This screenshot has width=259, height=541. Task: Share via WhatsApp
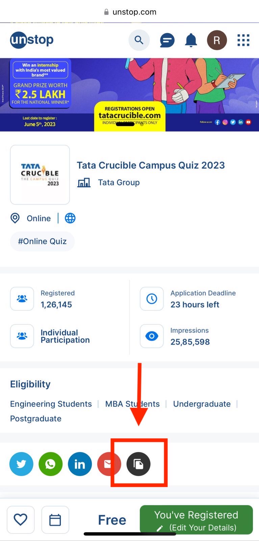pos(51,464)
